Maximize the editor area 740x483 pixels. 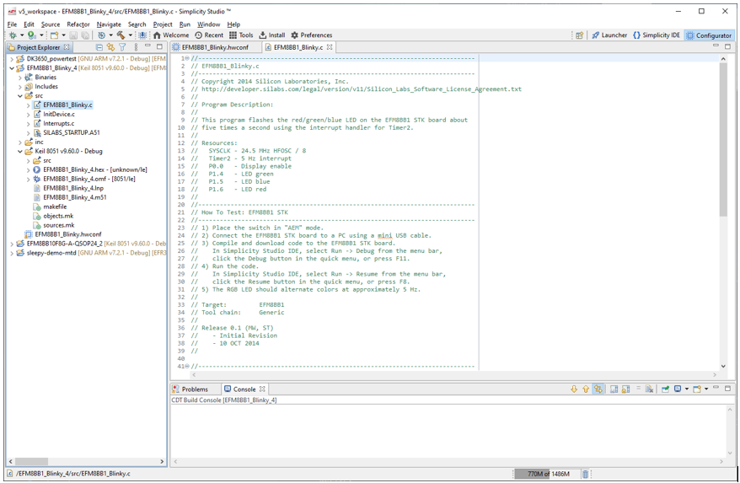727,46
